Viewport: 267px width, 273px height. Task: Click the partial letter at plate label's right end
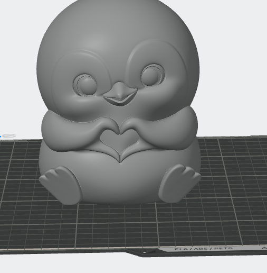click(x=264, y=248)
